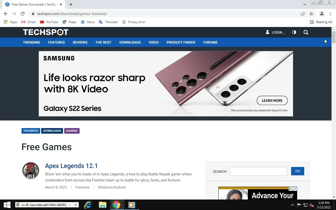Toggle dark mode contrast icon

coord(294,32)
